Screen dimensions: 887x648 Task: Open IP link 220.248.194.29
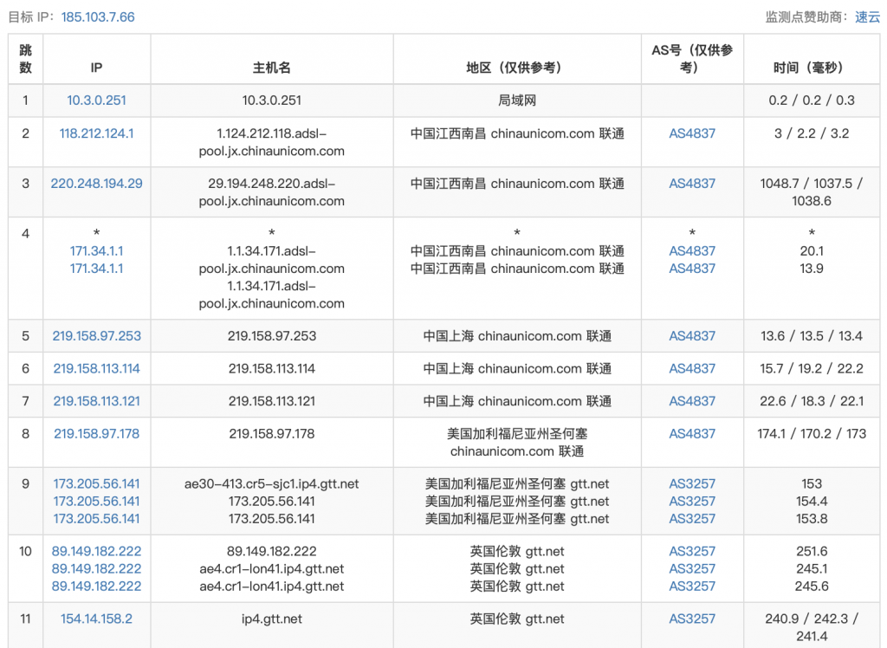tap(97, 184)
